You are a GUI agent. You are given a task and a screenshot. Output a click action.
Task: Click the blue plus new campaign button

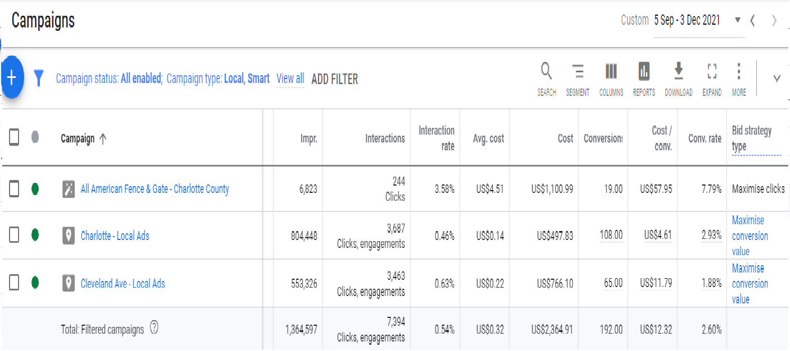(12, 78)
